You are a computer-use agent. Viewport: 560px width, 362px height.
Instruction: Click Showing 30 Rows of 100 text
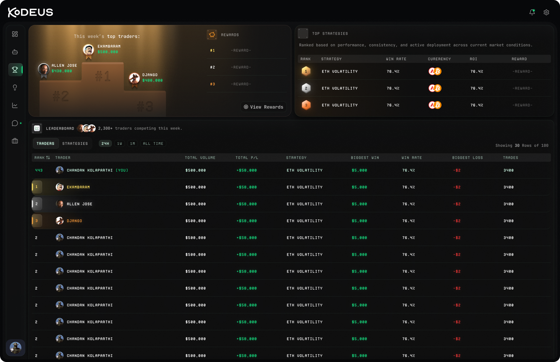[522, 146]
